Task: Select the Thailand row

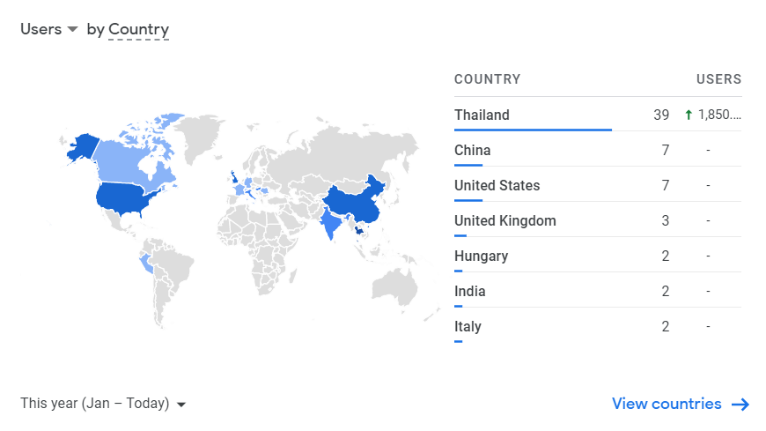Action: point(598,115)
